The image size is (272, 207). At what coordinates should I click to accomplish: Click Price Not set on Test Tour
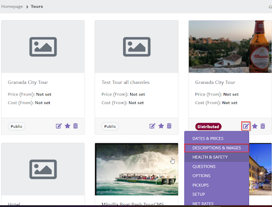click(137, 94)
